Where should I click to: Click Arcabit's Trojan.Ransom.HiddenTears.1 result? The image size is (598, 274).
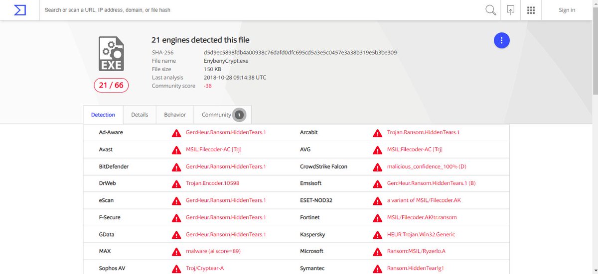(x=423, y=132)
